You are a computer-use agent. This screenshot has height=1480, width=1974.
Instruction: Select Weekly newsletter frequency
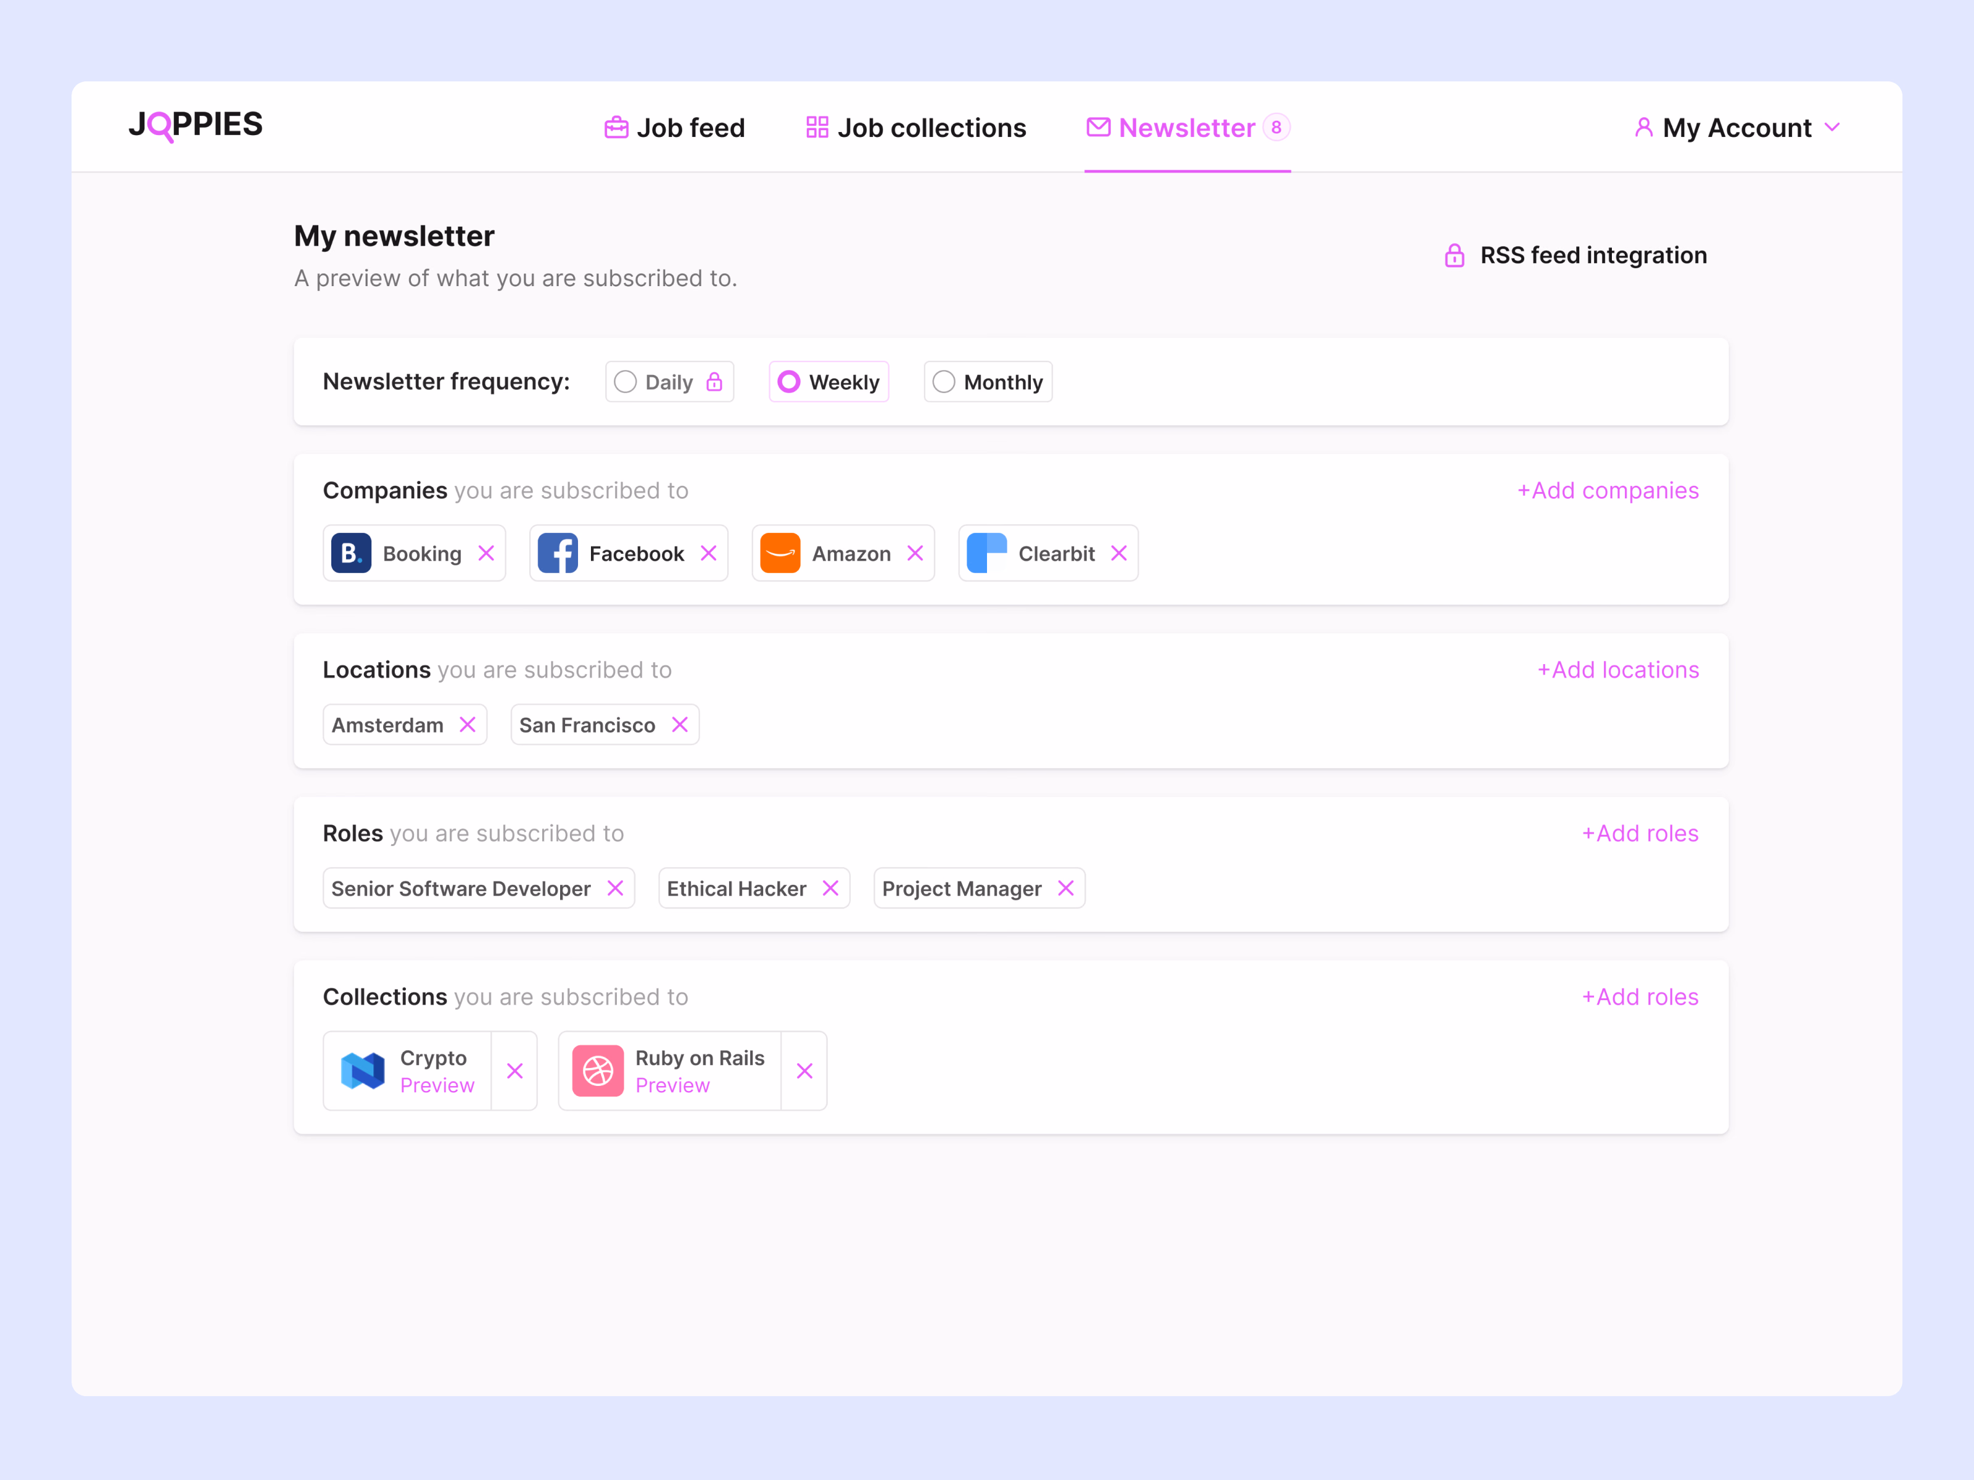[829, 382]
